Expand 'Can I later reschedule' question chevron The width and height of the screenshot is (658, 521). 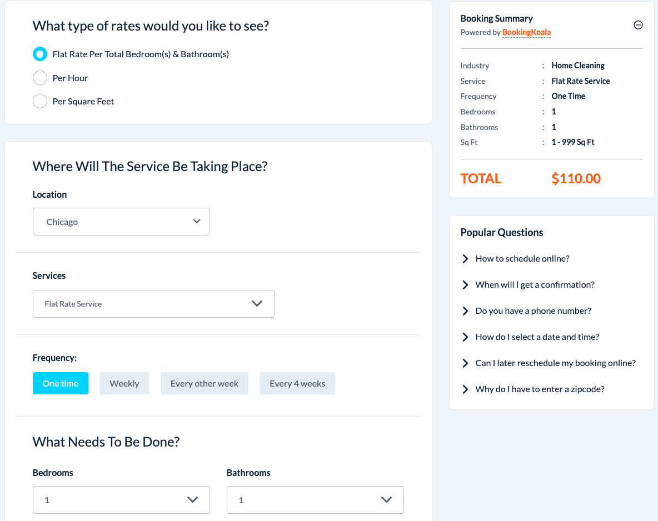click(x=465, y=363)
